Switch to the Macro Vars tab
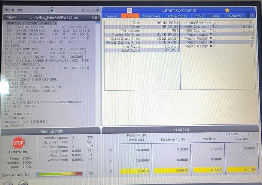Viewport: 262px width, 185px height. pyautogui.click(x=152, y=16)
